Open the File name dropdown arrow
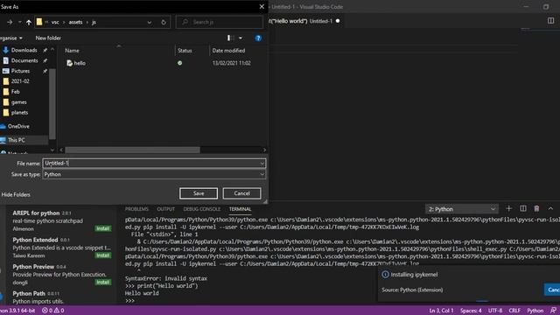The image size is (560, 315). tap(262, 164)
